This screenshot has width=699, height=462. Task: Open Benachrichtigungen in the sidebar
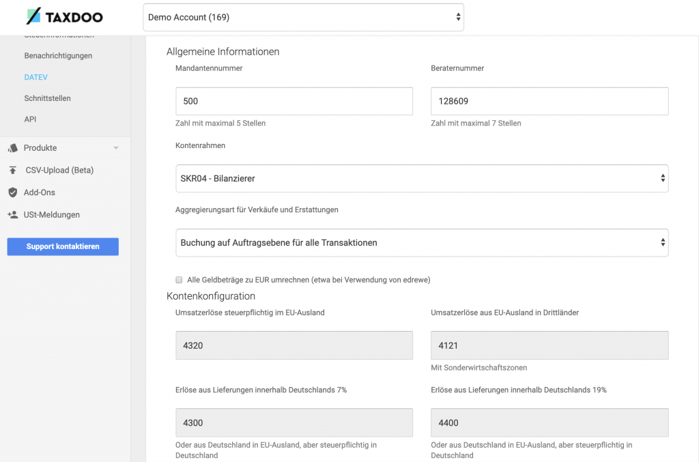[x=59, y=56]
